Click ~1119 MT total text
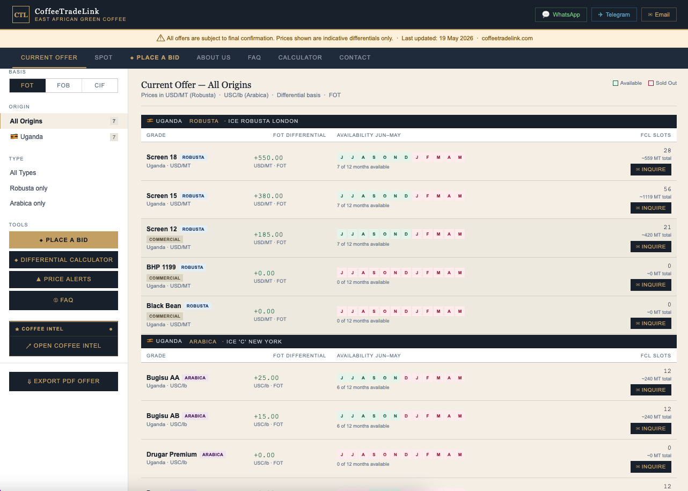 pyautogui.click(x=655, y=197)
